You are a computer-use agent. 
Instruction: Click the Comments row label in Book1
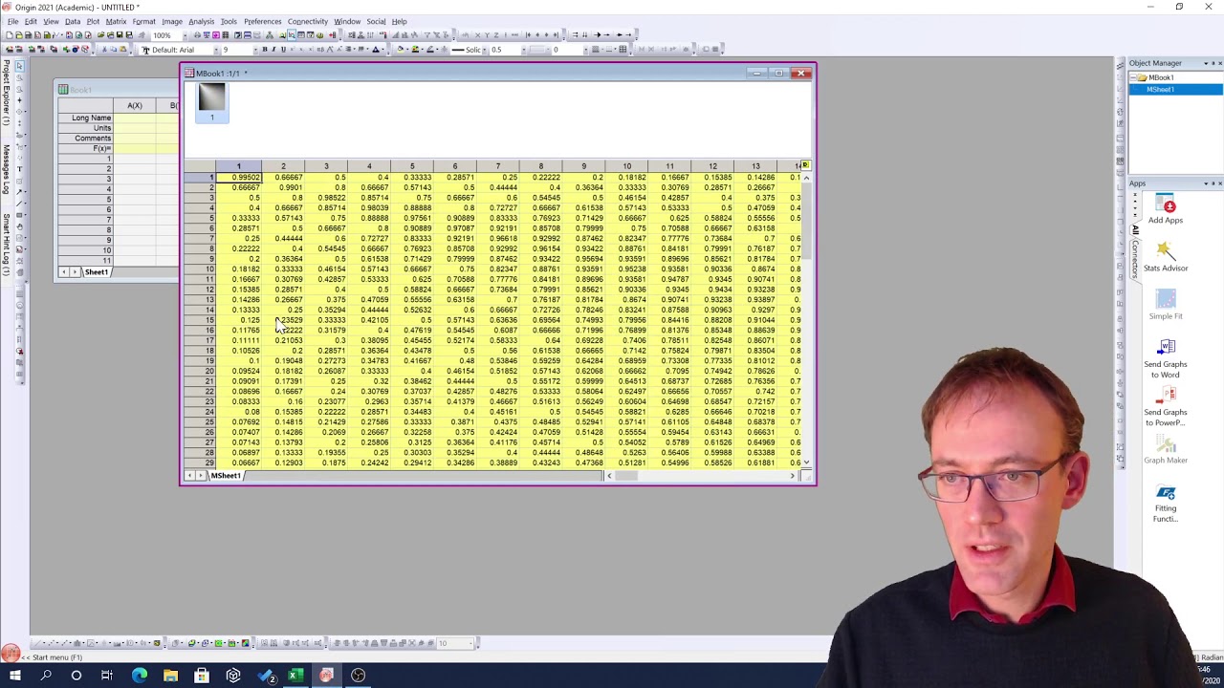pyautogui.click(x=87, y=139)
